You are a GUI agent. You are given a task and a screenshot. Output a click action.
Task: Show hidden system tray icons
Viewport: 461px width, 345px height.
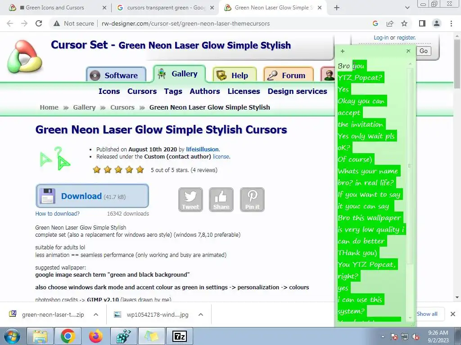point(383,336)
